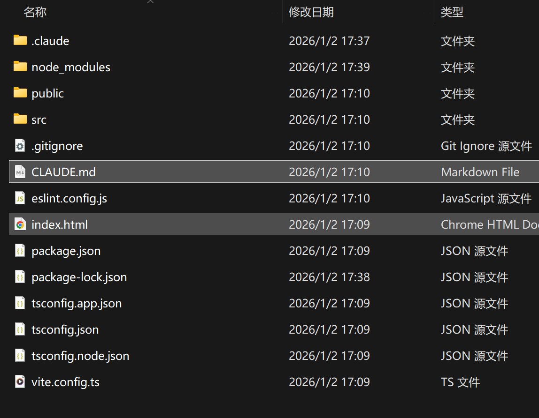Sort files by the 名称 column header
Screen dimensions: 539x418
tap(35, 12)
